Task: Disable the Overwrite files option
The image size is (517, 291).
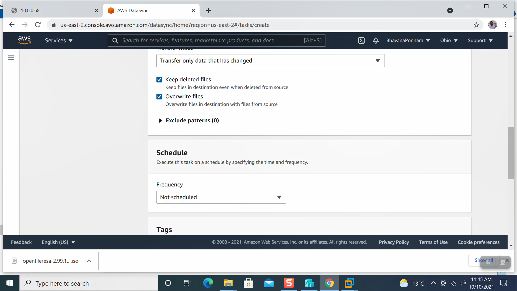Action: (159, 96)
